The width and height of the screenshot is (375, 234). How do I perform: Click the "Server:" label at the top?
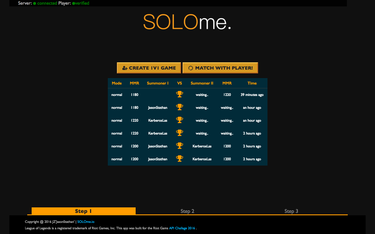[25, 3]
